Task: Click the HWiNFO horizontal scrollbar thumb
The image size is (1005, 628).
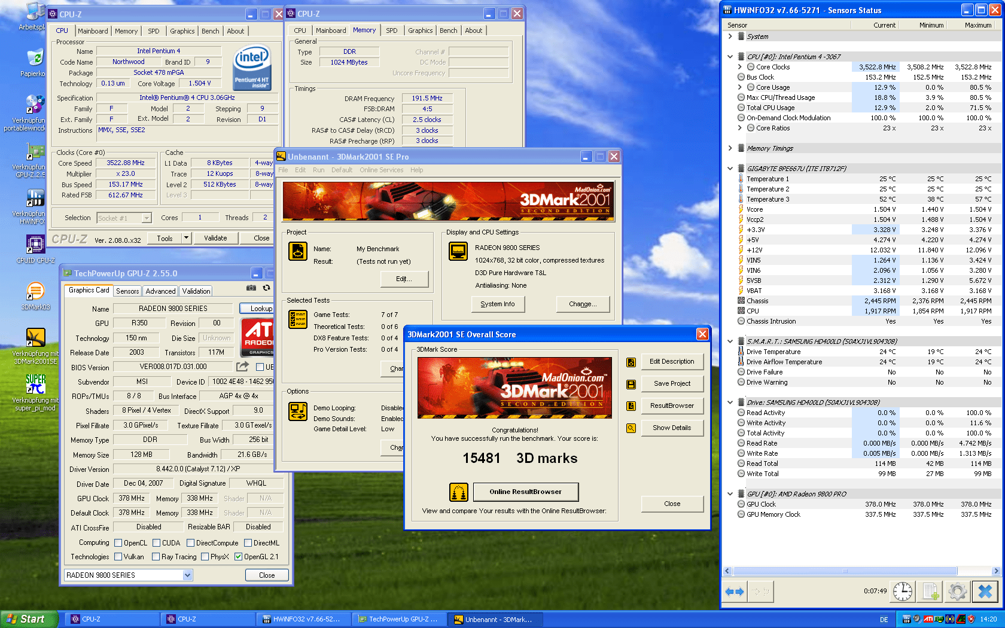Action: 844,571
